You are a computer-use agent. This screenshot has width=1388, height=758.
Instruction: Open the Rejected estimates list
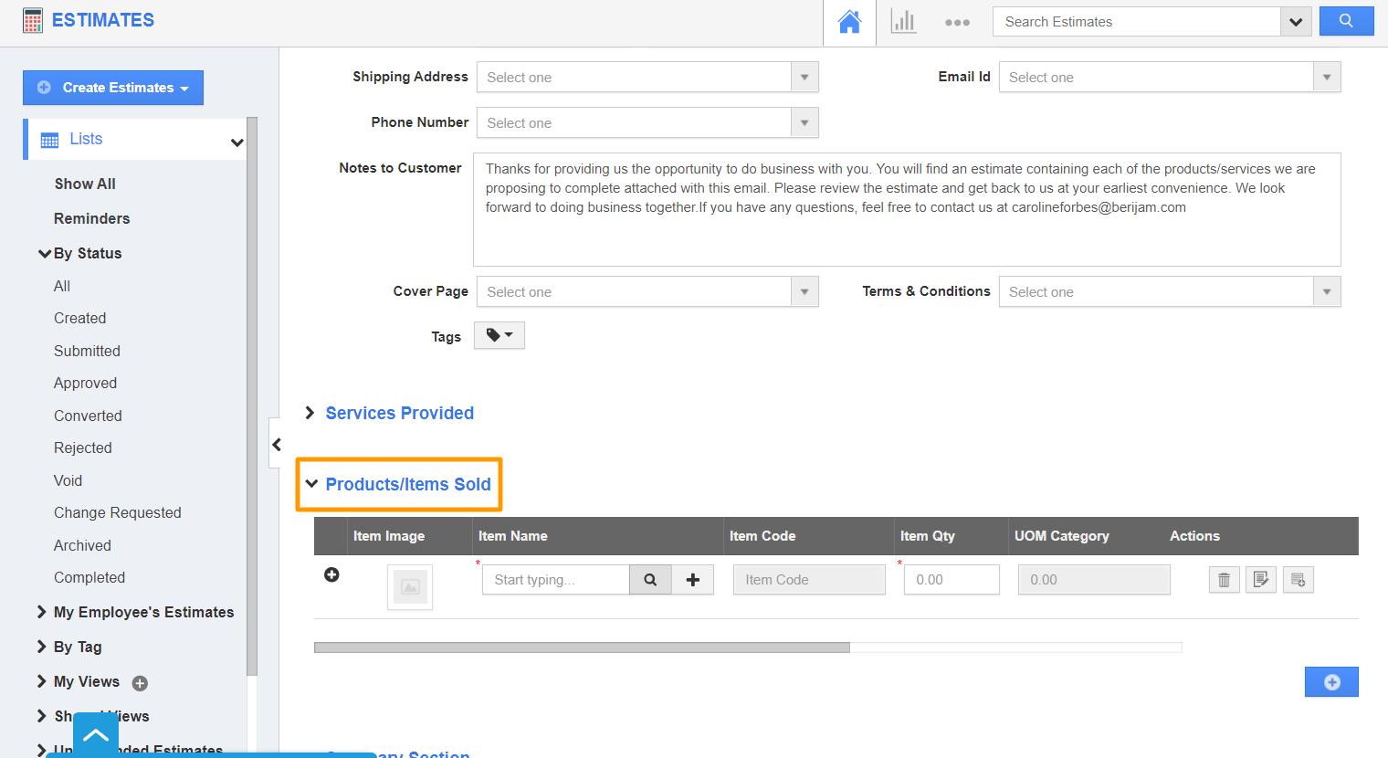tap(82, 447)
